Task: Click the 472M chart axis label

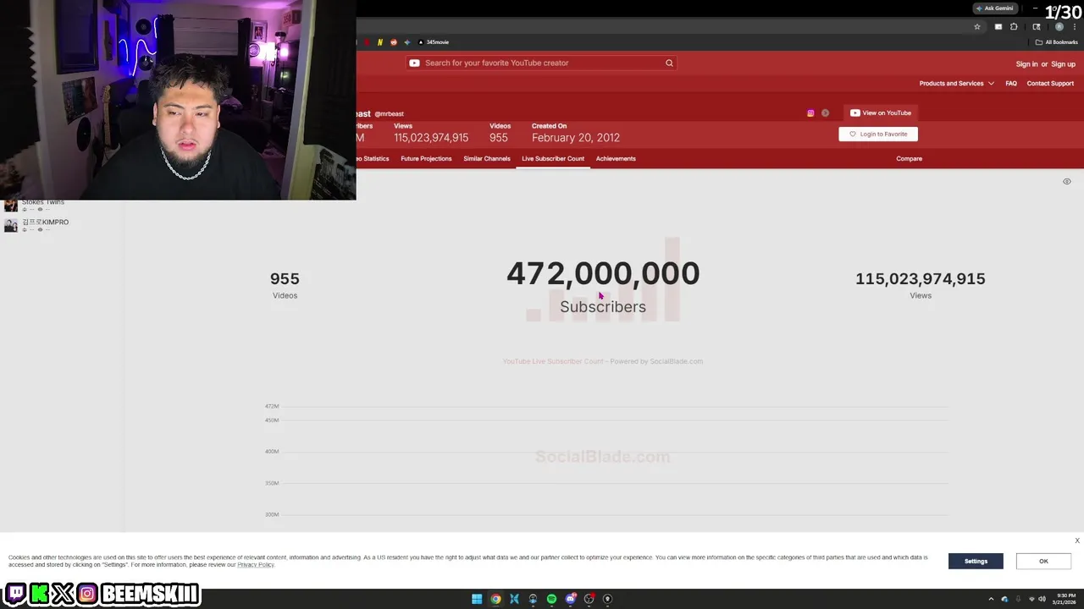Action: pos(272,406)
